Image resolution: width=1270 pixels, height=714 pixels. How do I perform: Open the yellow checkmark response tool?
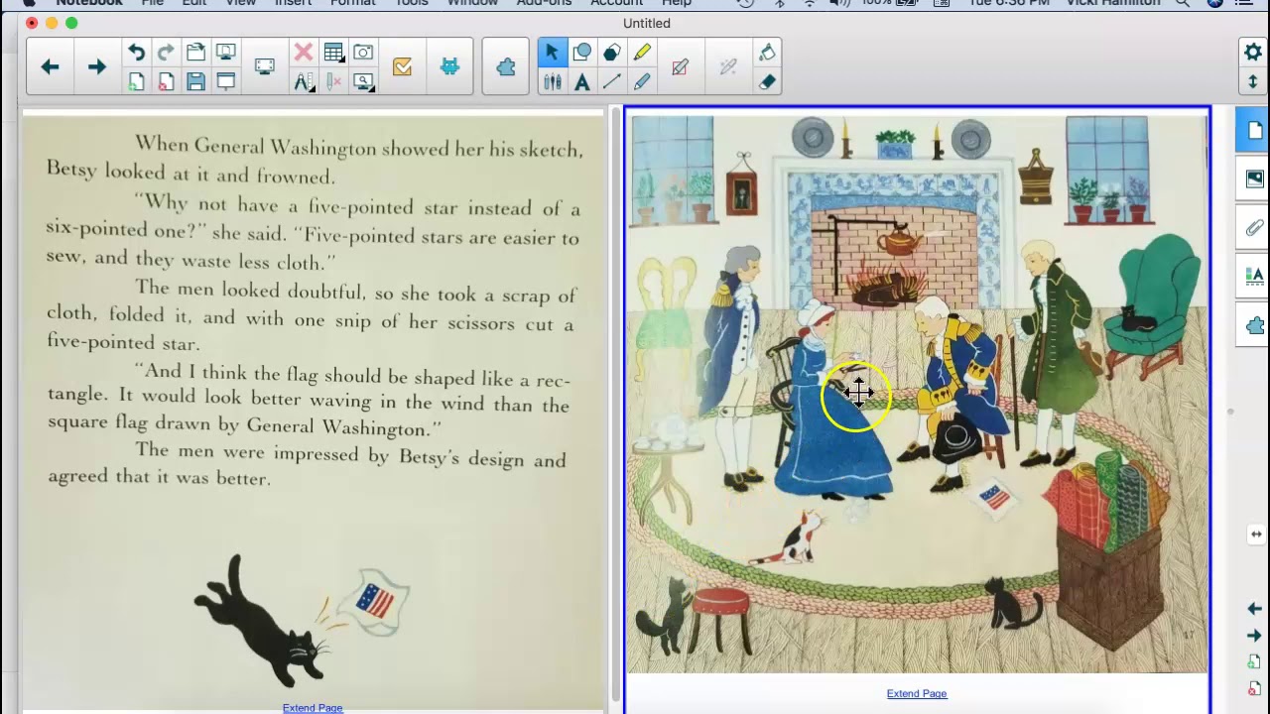[402, 66]
